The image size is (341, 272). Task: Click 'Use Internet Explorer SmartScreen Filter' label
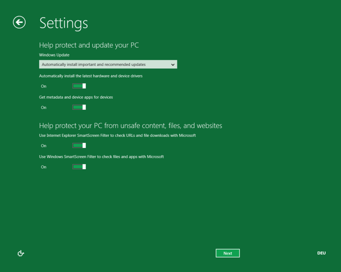118,135
